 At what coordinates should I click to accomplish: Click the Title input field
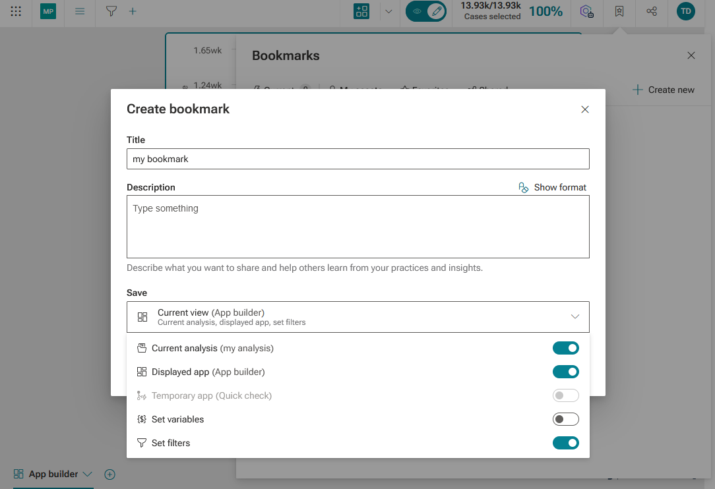[x=358, y=159]
